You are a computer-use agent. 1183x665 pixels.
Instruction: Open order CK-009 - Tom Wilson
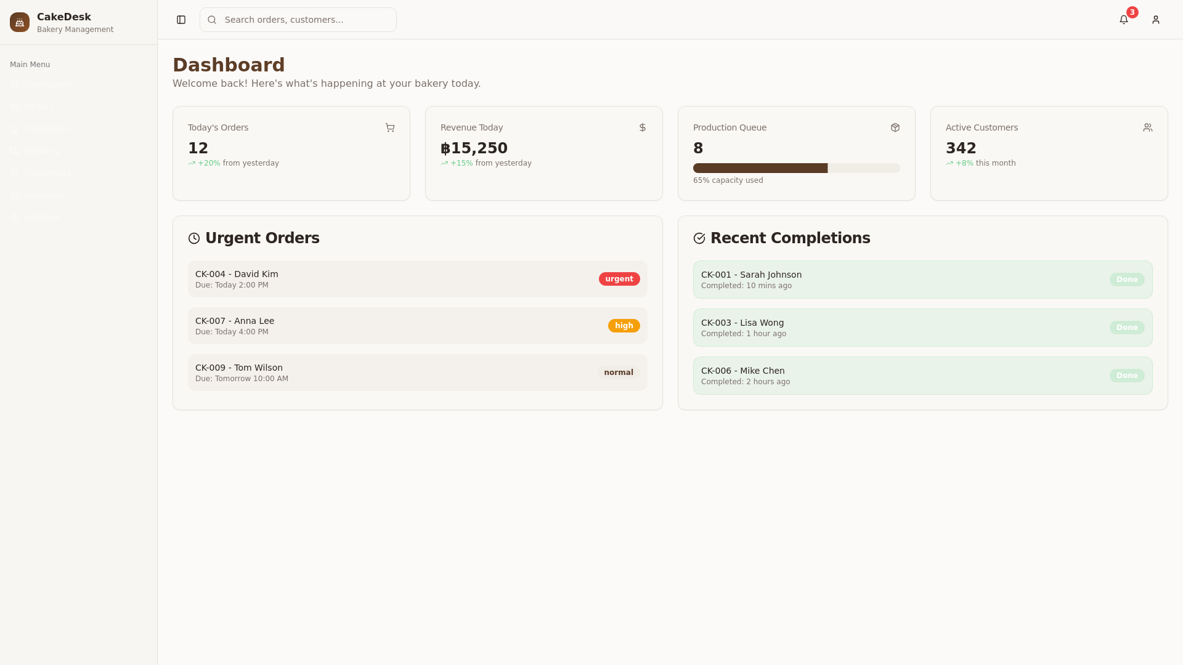coord(418,373)
